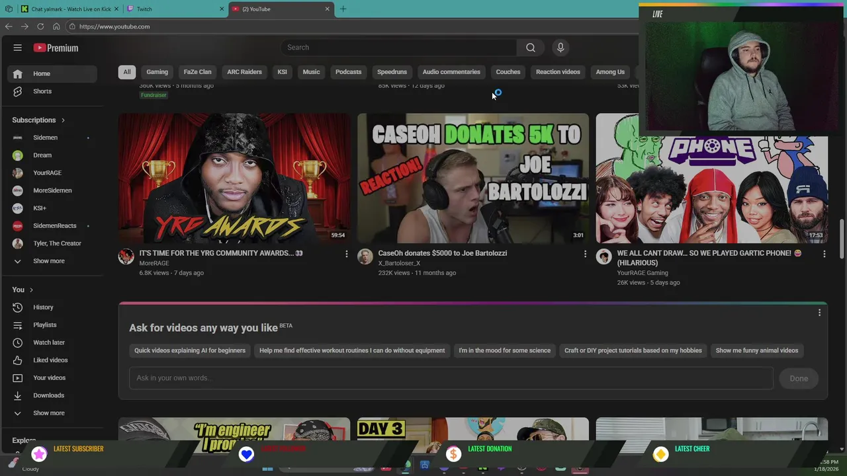Choose Craft or DIY project tutorials suggestion
Screen dimensions: 847x476
[x=633, y=350]
